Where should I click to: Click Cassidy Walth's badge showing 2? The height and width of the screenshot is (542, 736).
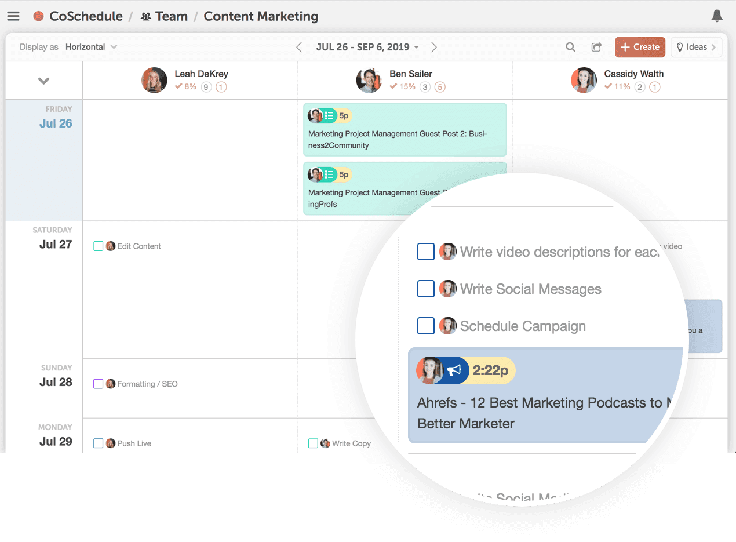point(640,87)
